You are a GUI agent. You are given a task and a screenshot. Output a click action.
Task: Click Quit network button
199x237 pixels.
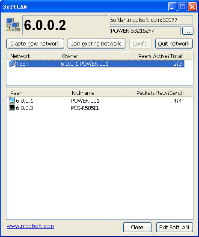tap(174, 44)
